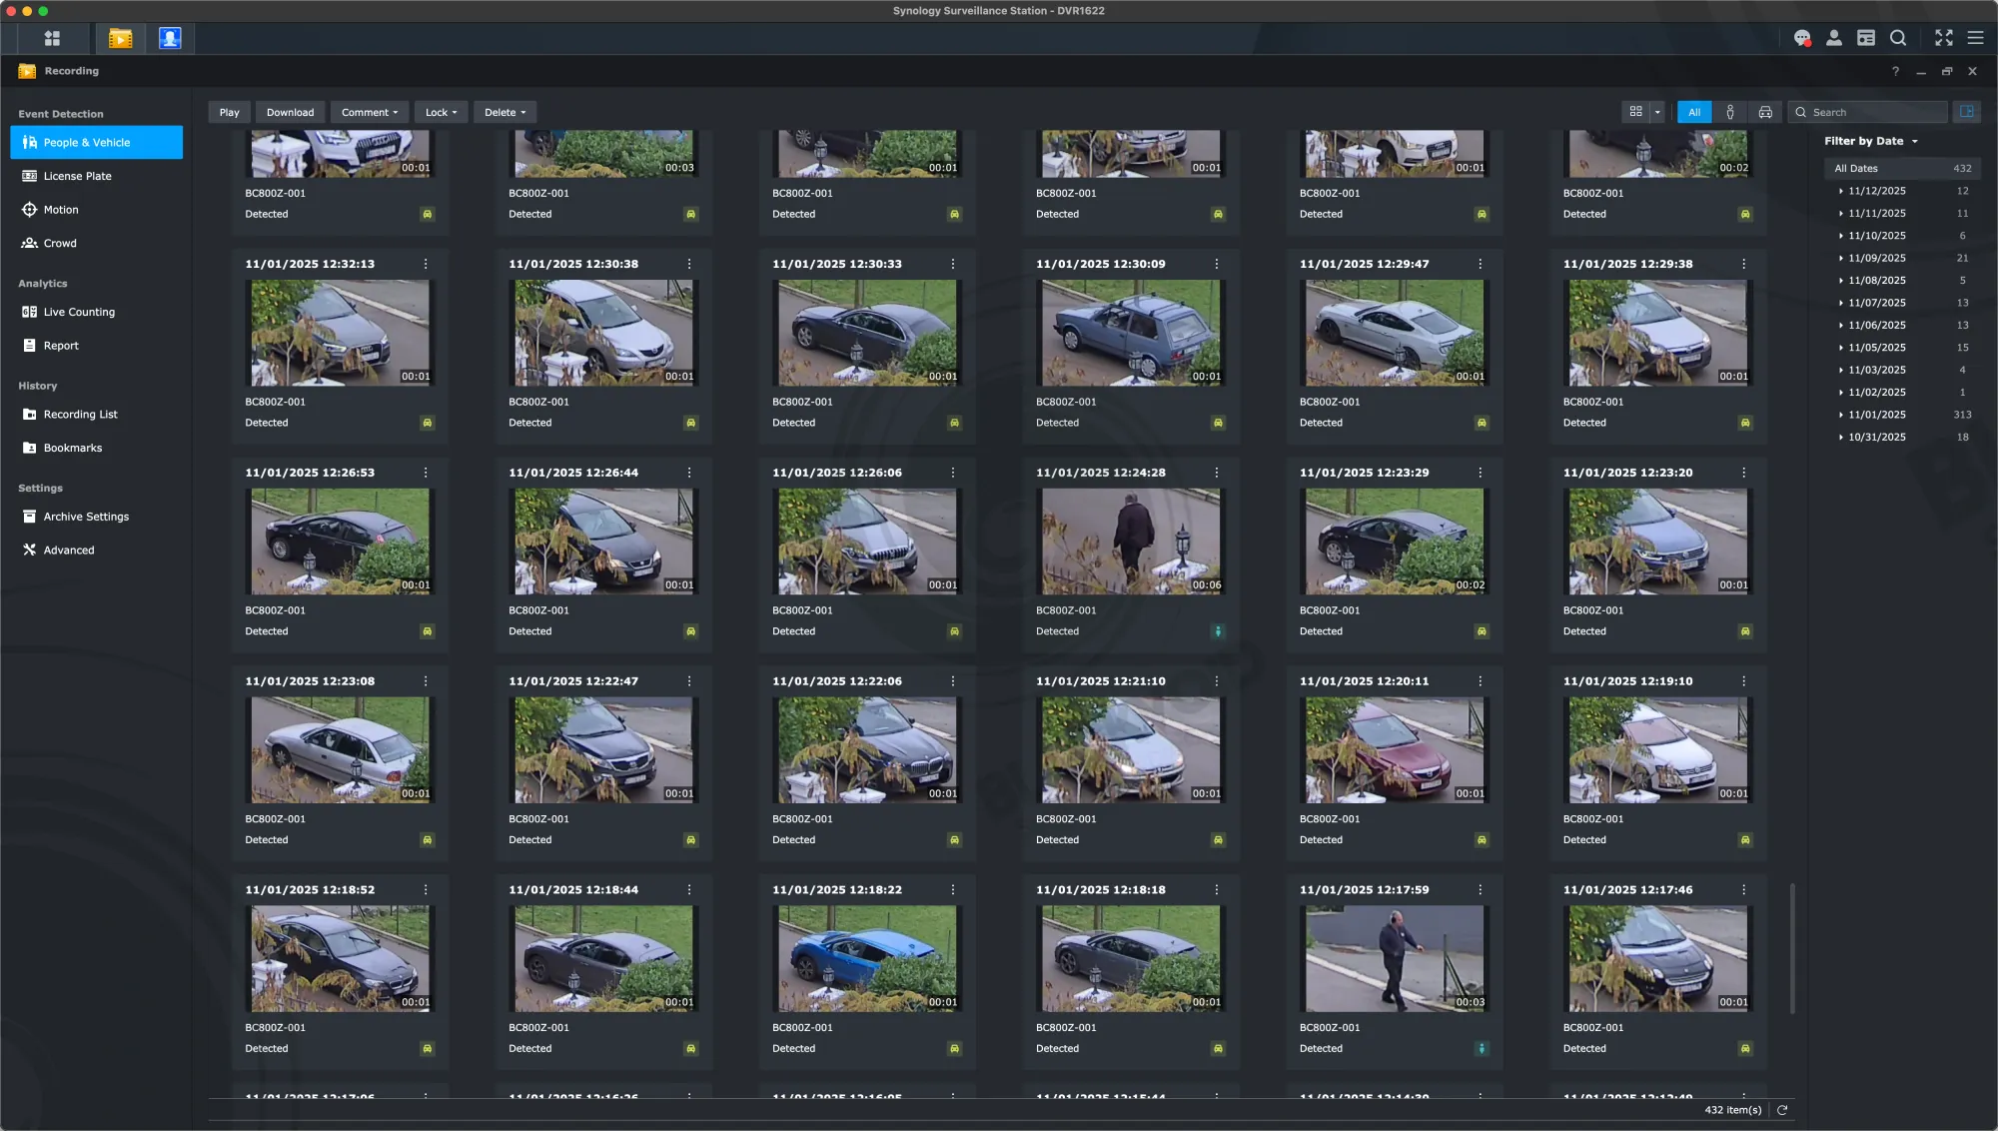This screenshot has height=1131, width=1998.
Task: Open the Crowd detection section
Action: [60, 243]
